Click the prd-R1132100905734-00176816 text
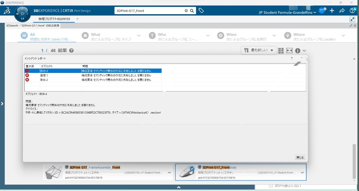Screen dimensions: 359x191 217,178
